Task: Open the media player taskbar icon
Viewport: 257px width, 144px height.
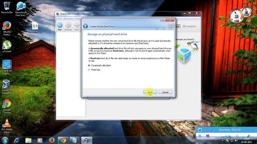Action: point(40,140)
